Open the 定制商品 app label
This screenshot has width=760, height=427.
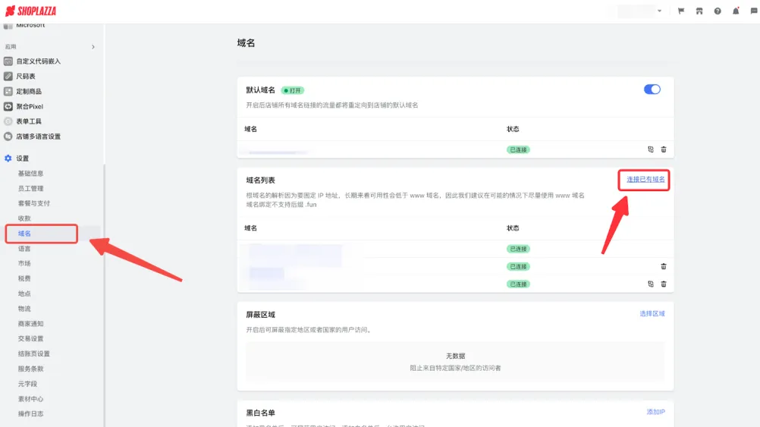(x=29, y=91)
